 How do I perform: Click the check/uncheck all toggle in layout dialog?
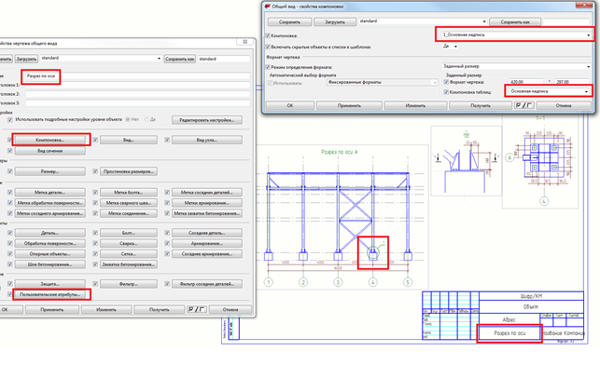click(523, 105)
